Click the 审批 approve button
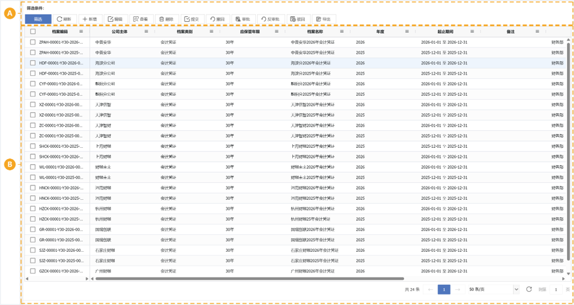 click(x=243, y=19)
